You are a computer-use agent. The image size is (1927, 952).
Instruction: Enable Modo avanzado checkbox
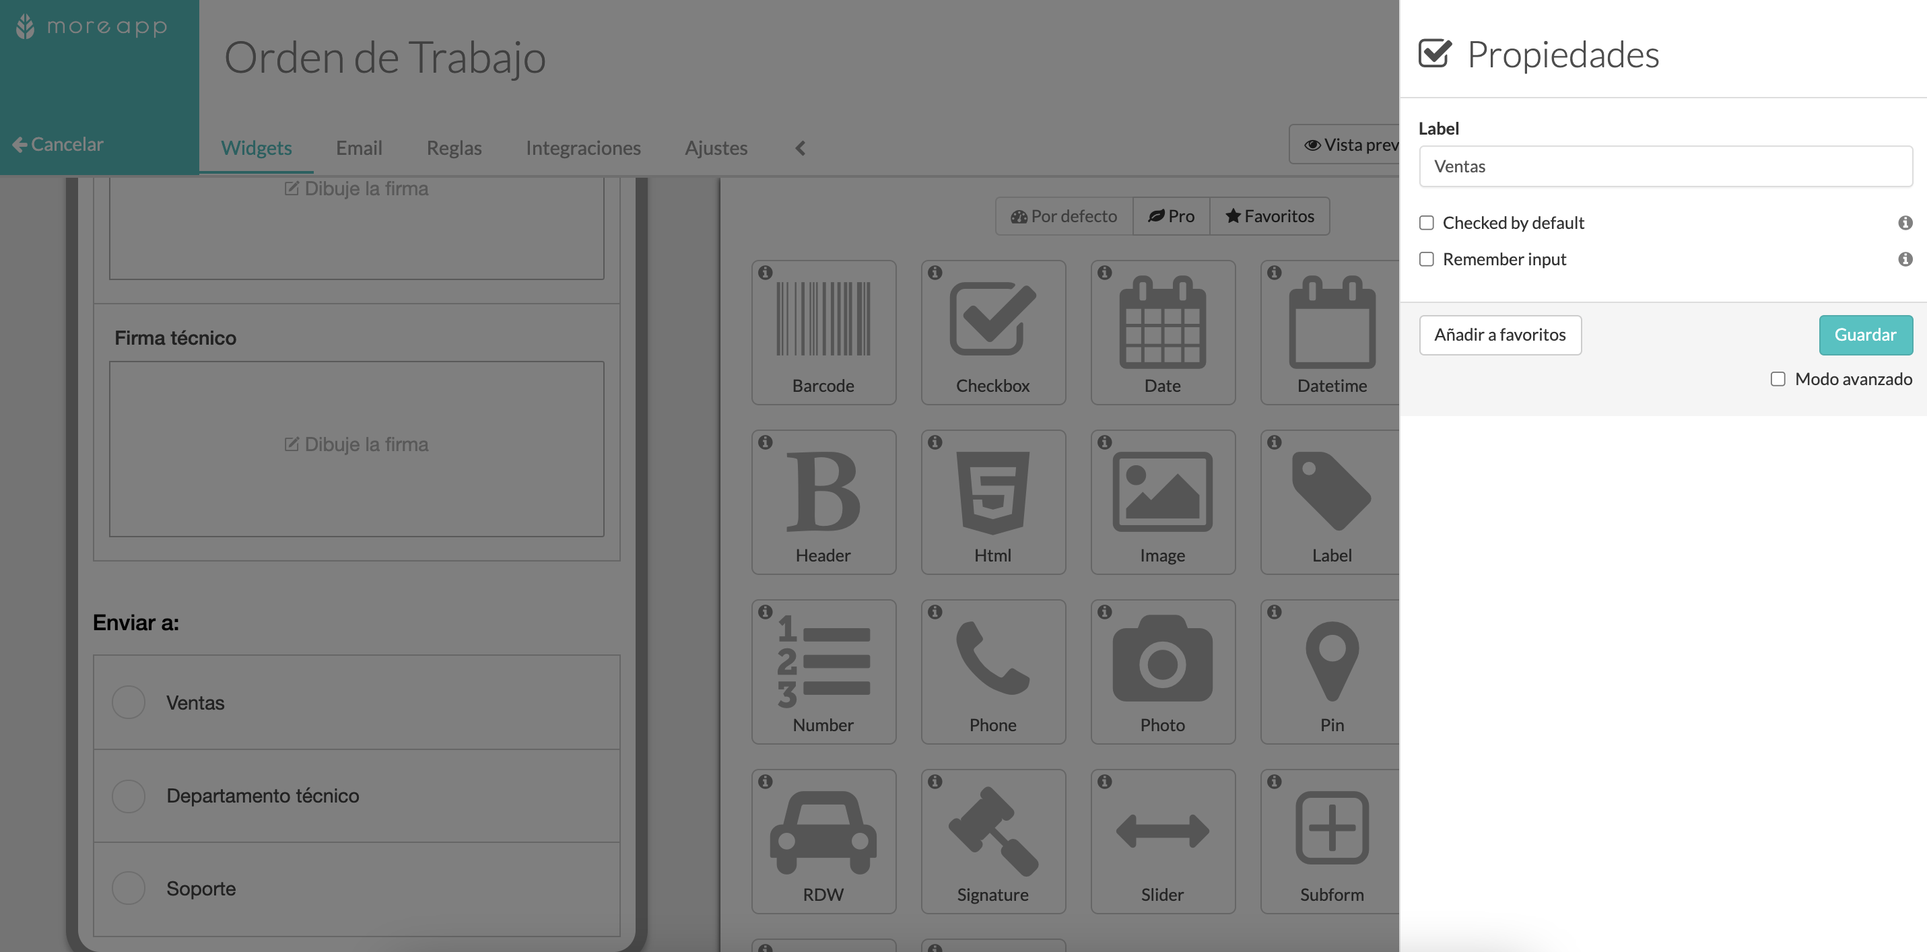pos(1778,378)
